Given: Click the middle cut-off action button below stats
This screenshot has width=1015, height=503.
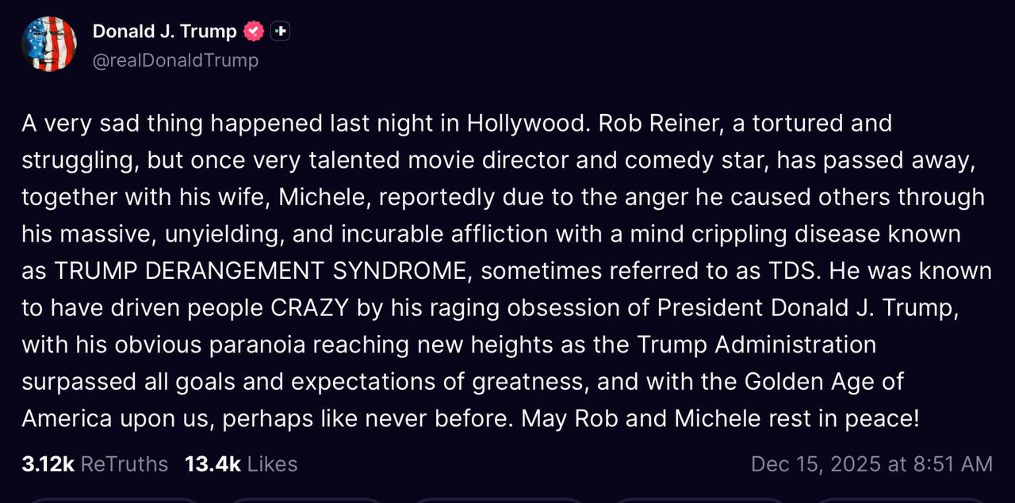Looking at the screenshot, I should tap(498, 500).
